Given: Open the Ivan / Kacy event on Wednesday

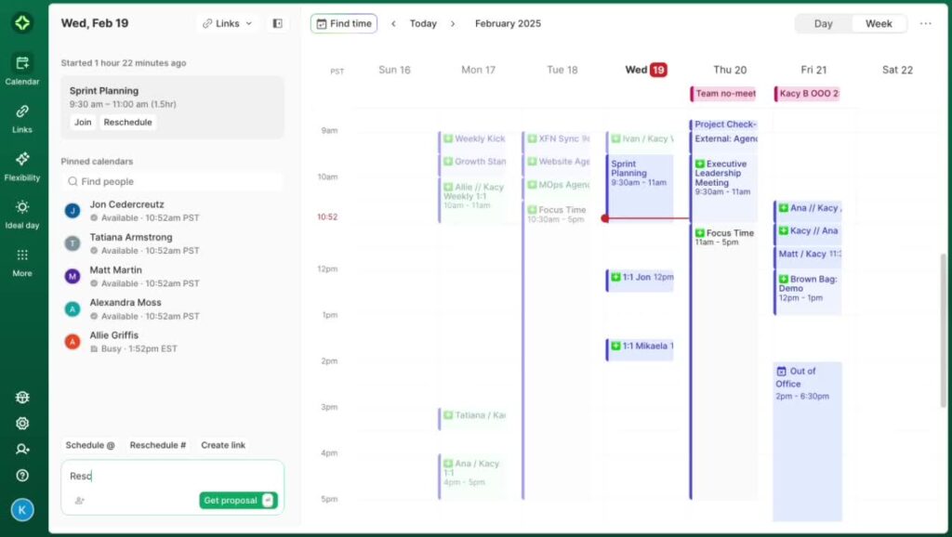Looking at the screenshot, I should (x=640, y=141).
